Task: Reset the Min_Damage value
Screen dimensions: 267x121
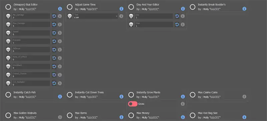Action: (54, 16)
